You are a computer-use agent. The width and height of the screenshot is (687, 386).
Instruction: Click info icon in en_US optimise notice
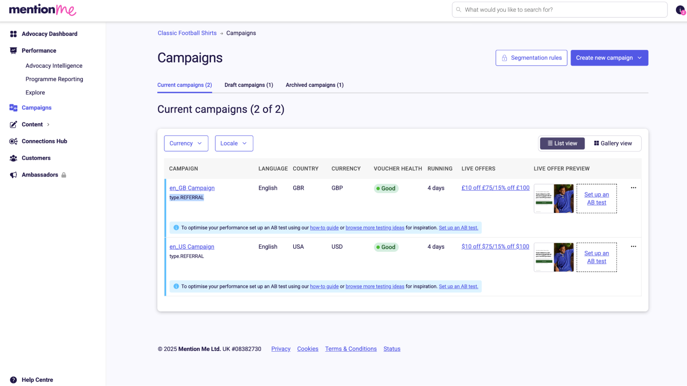click(x=176, y=286)
